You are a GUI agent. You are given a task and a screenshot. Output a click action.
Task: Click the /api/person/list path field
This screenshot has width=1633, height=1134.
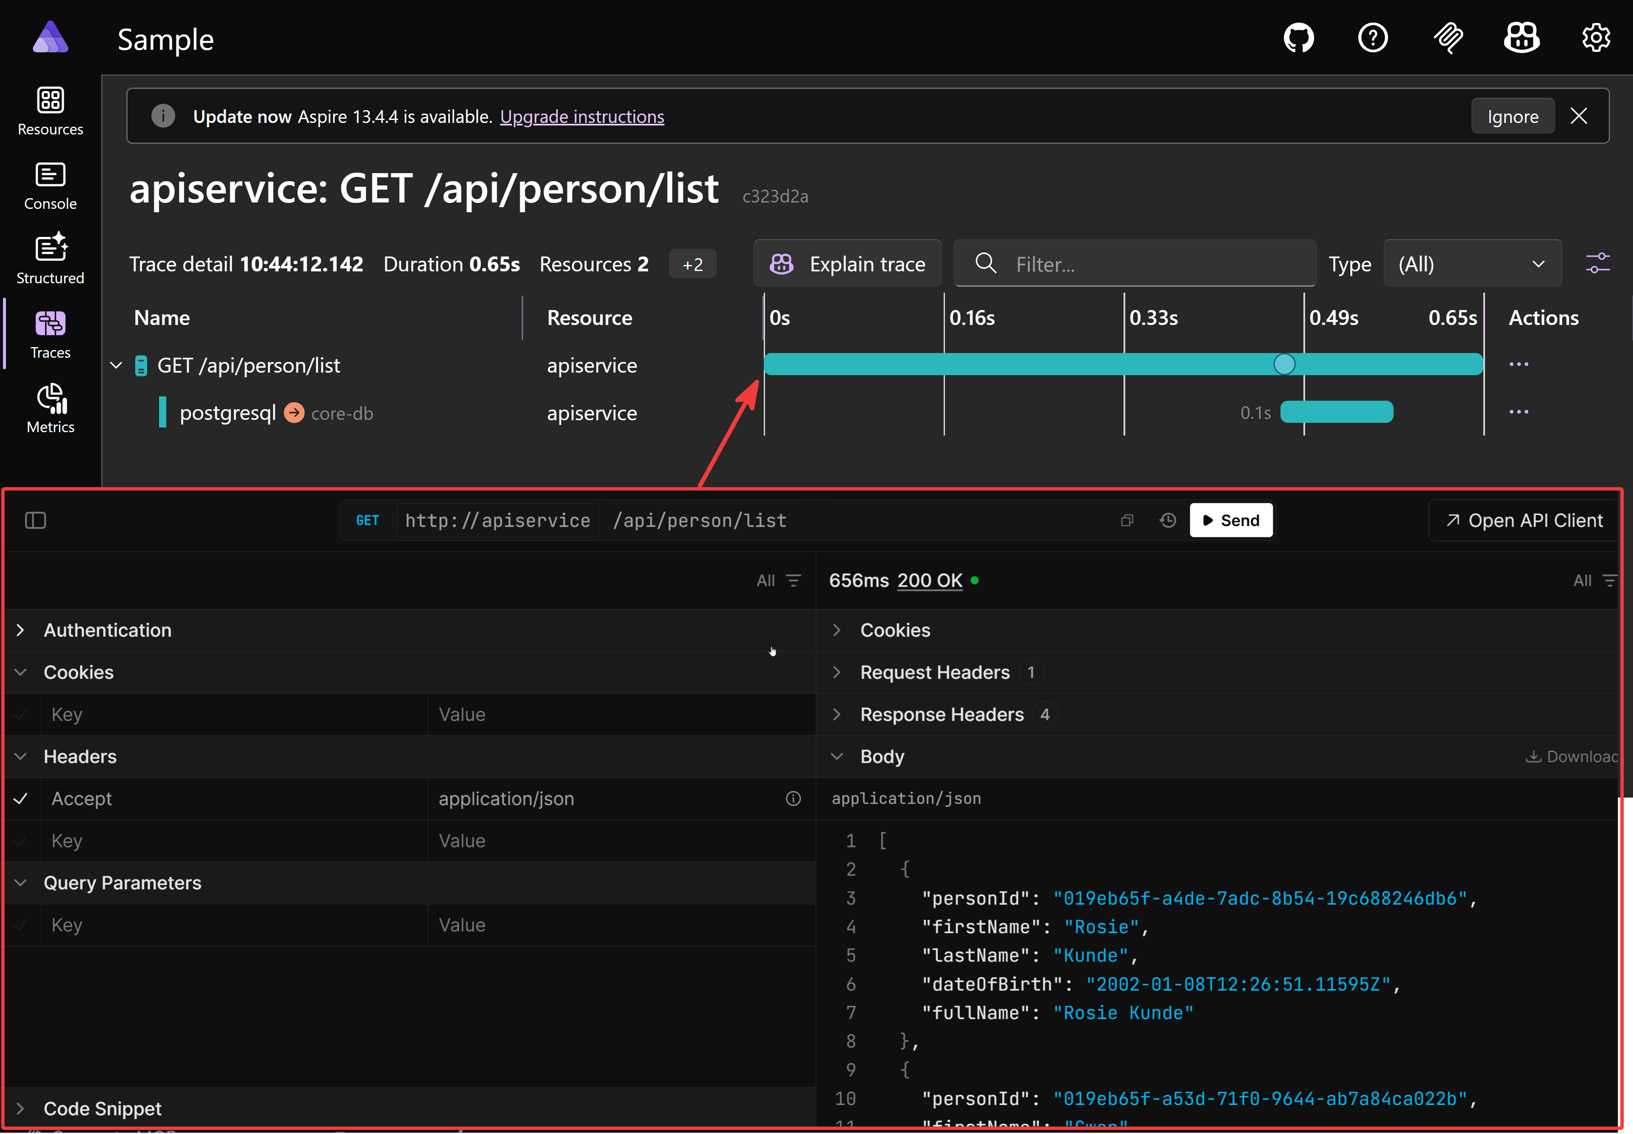click(700, 520)
